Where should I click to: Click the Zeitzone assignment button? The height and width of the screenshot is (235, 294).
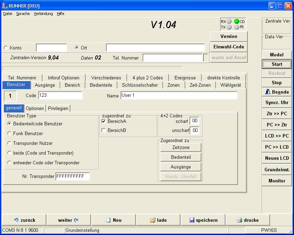pyautogui.click(x=181, y=148)
